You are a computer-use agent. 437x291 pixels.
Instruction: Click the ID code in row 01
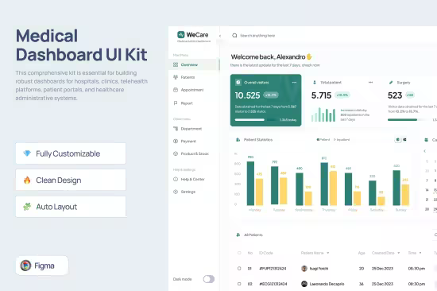pyautogui.click(x=273, y=269)
